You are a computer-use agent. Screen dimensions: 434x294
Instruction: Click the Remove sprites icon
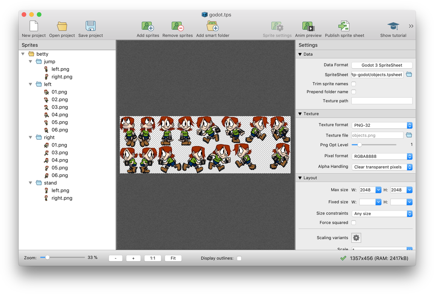tap(177, 26)
